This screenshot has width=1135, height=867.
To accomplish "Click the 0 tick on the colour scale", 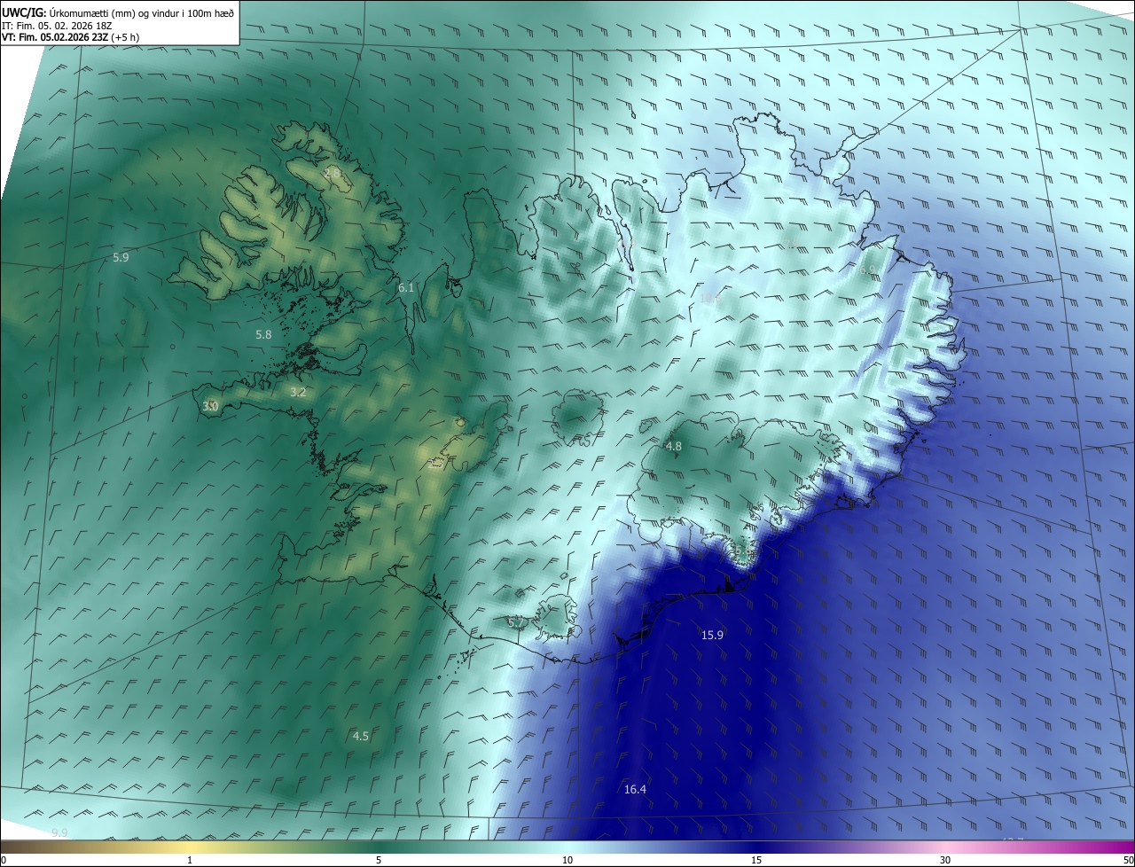I will pyautogui.click(x=4, y=860).
